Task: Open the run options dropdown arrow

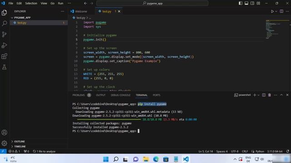Action: coord(276,11)
